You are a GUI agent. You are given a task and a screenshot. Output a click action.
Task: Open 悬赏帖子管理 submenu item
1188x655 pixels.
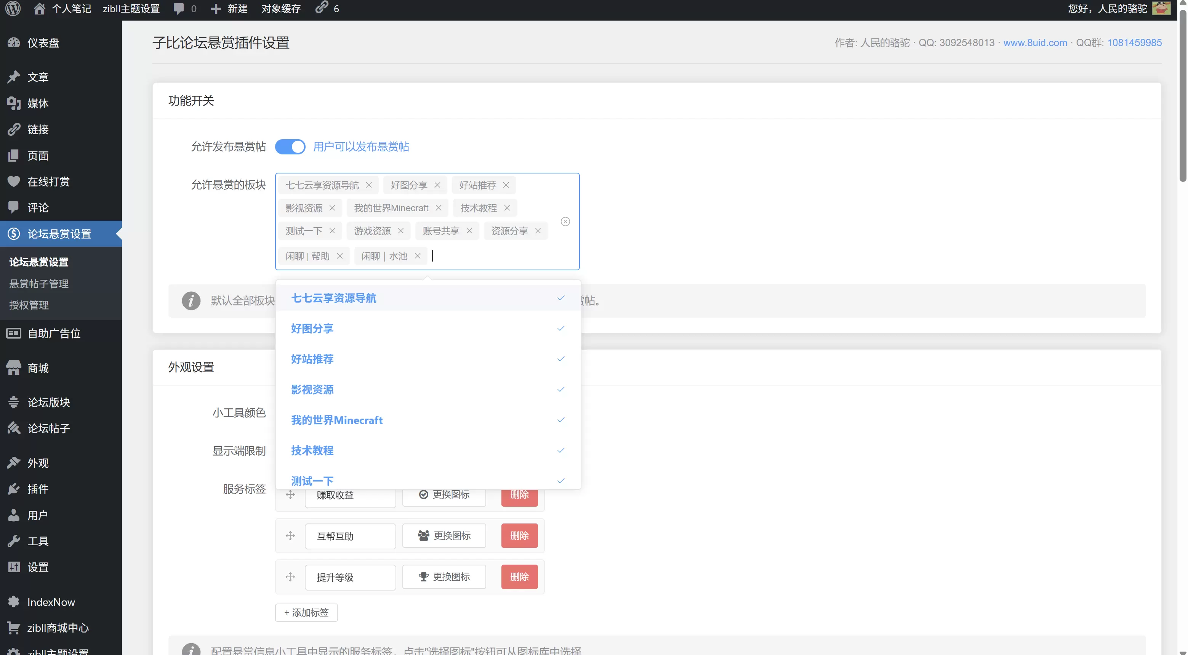click(39, 283)
